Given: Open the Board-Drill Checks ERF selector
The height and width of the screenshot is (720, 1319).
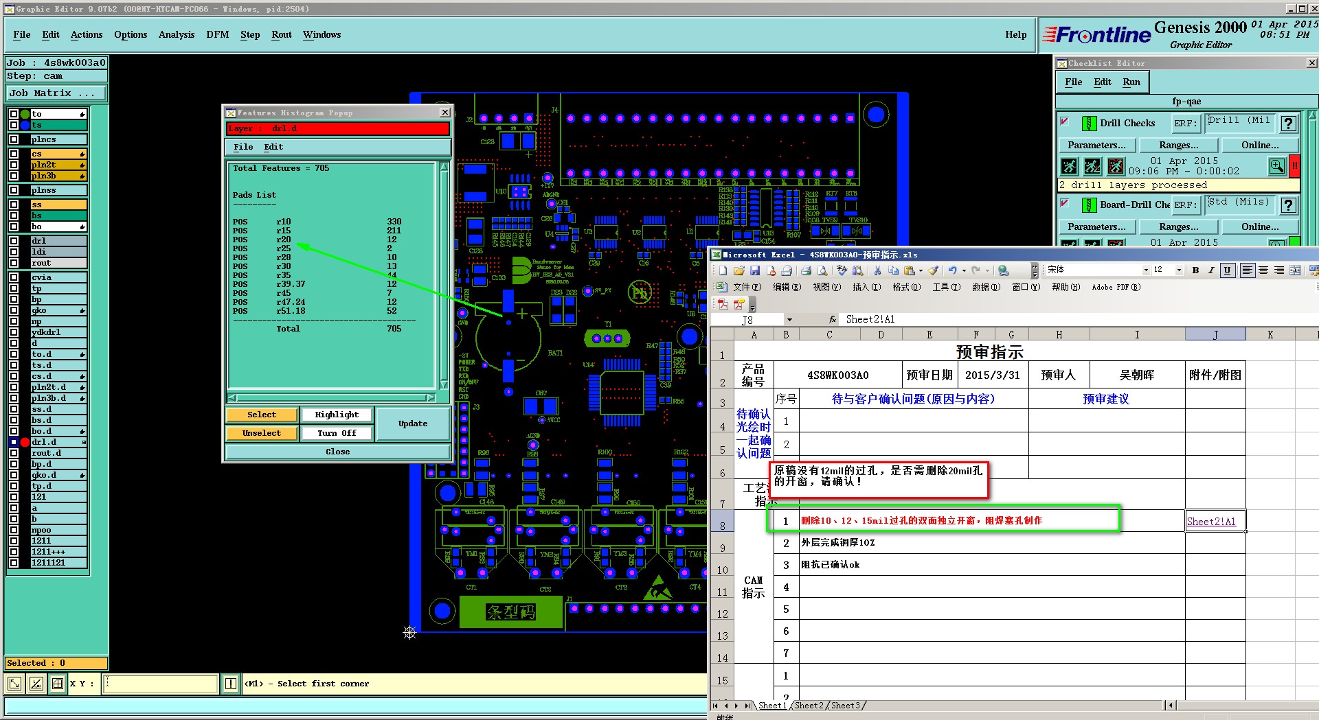Looking at the screenshot, I should (1185, 205).
